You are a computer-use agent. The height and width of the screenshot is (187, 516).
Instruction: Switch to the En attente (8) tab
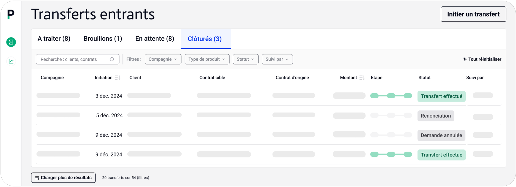point(155,39)
